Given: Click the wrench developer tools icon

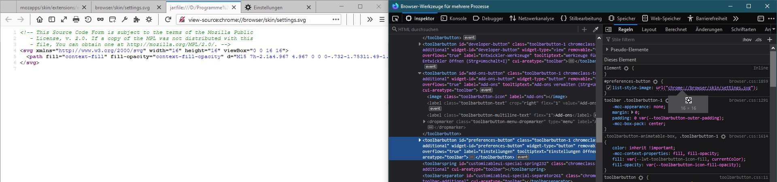Looking at the screenshot, I should [125, 19].
